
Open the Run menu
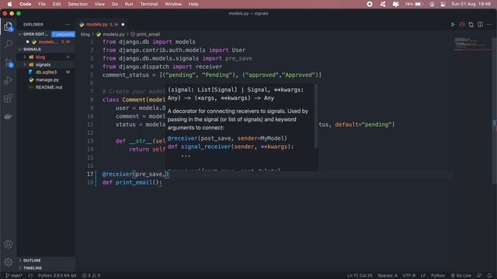(129, 4)
